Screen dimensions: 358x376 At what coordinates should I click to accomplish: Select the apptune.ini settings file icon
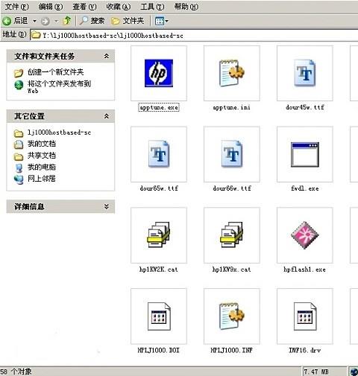point(232,73)
